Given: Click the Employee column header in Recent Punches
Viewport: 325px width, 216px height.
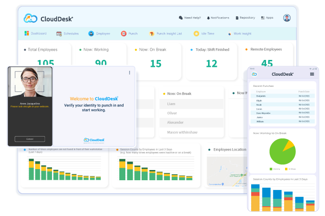Looking at the screenshot, I should pos(261,92).
